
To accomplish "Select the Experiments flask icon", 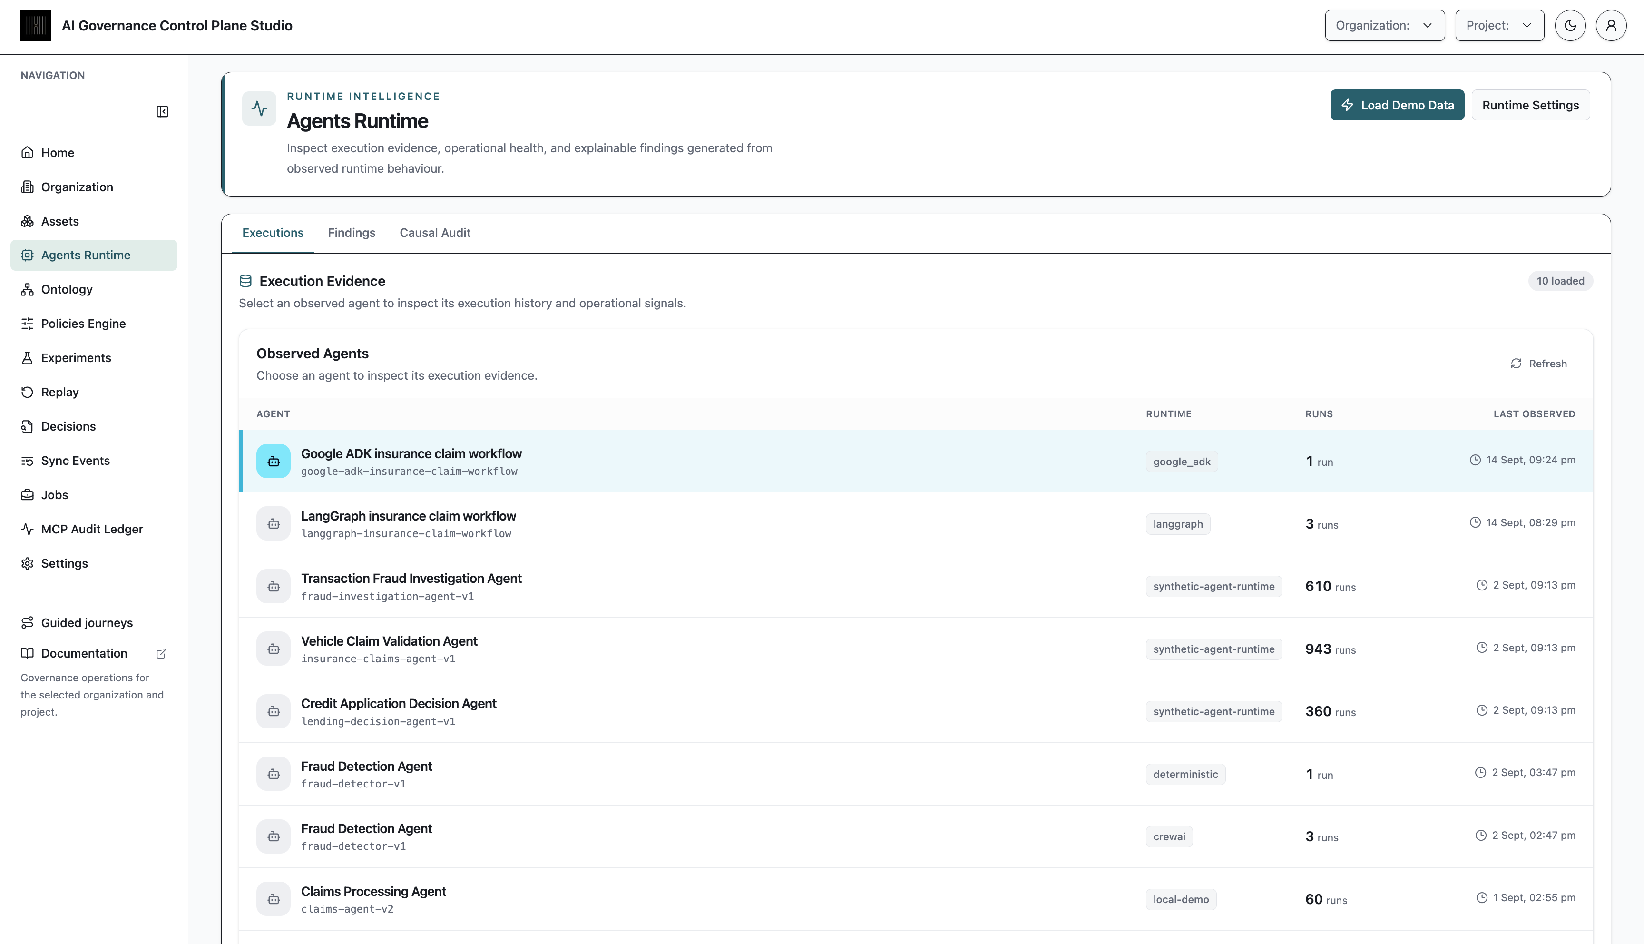I will pos(27,358).
